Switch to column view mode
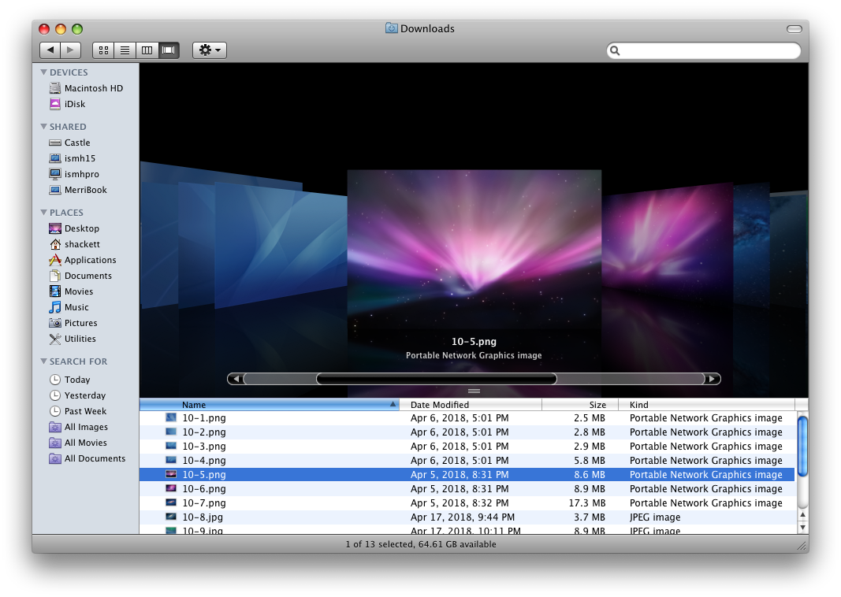 tap(147, 50)
